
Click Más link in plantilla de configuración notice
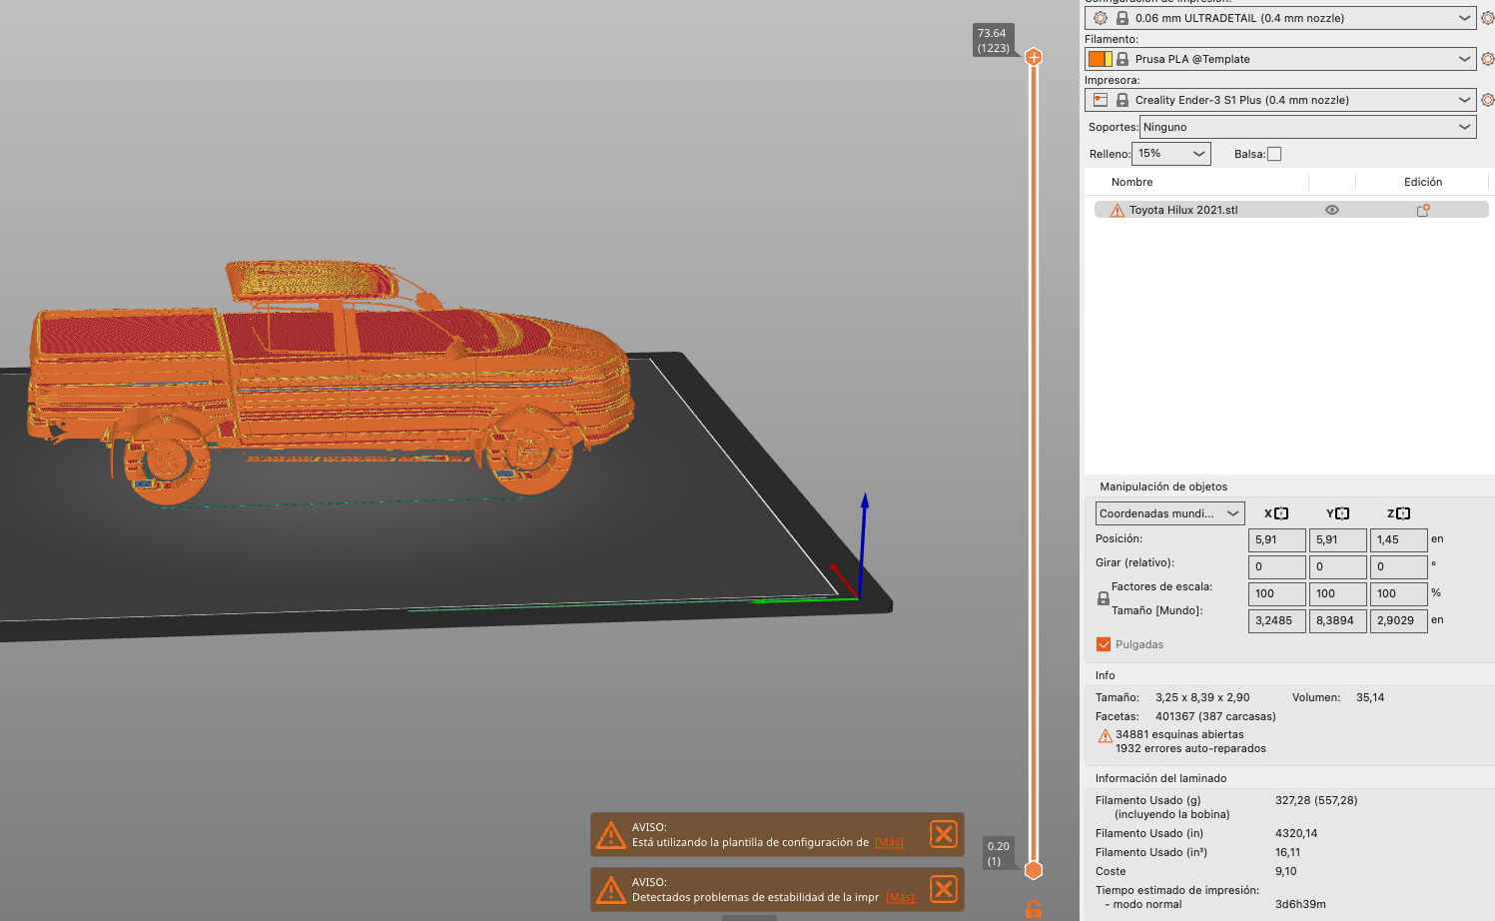[889, 843]
